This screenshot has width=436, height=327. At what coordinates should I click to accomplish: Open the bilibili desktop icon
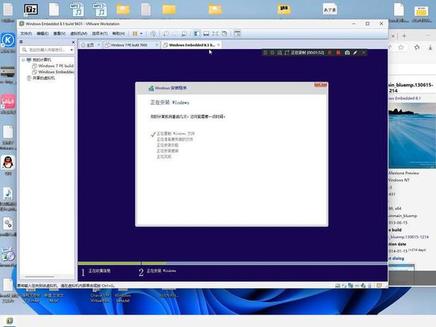8,101
